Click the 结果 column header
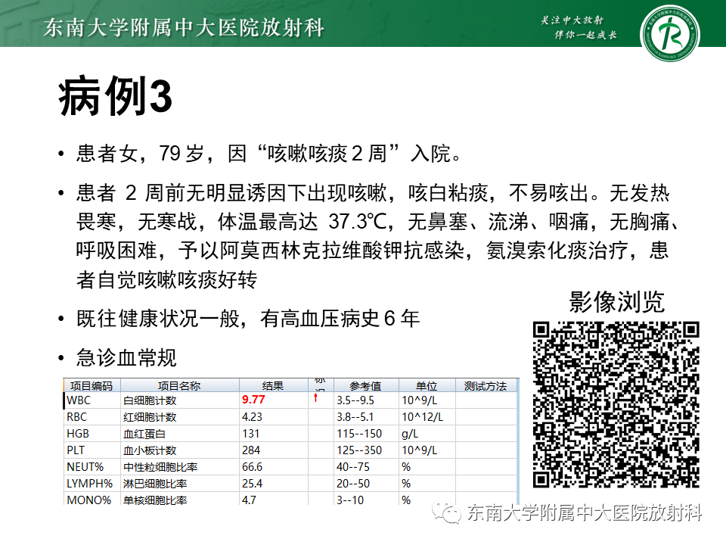 coord(273,385)
